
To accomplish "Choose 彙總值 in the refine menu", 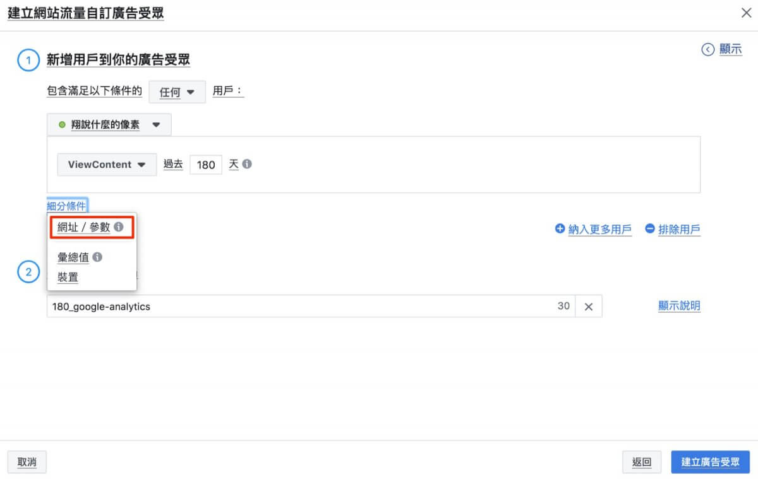I will coord(74,257).
